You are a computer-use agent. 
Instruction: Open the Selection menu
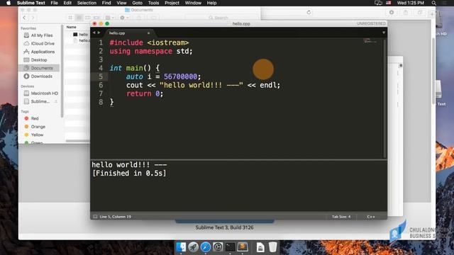click(87, 3)
